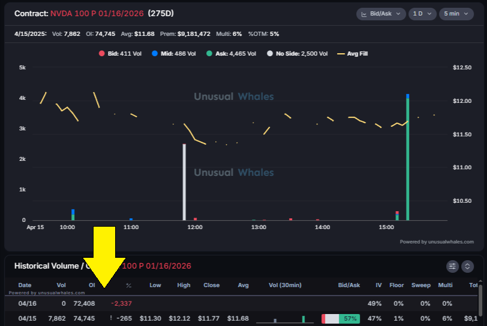This screenshot has width=487, height=326.
Task: Click the $11.30 Low price value
Action: coord(151,319)
